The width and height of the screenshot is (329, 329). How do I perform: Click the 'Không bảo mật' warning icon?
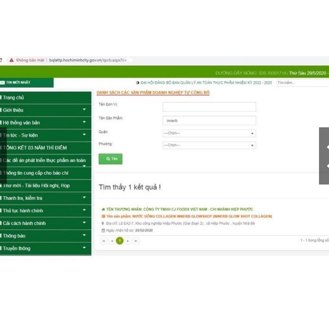point(11,60)
